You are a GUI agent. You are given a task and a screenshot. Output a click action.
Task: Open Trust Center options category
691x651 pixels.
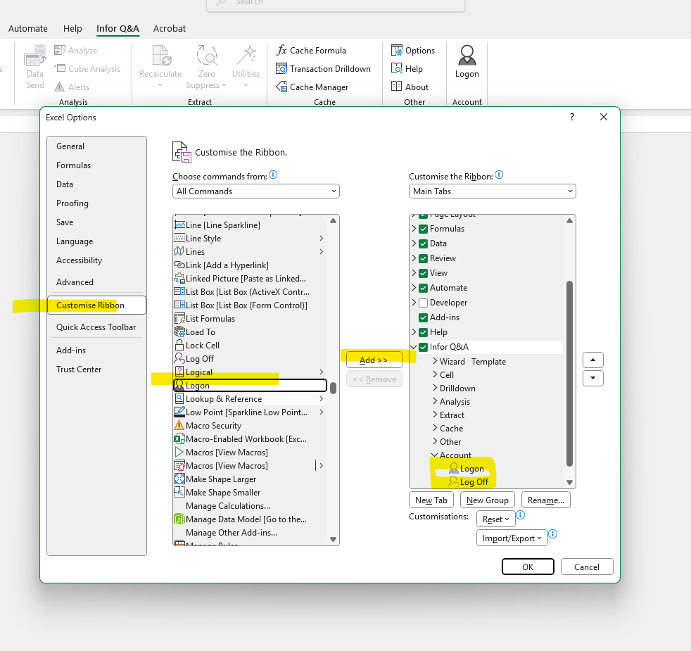tap(96, 369)
